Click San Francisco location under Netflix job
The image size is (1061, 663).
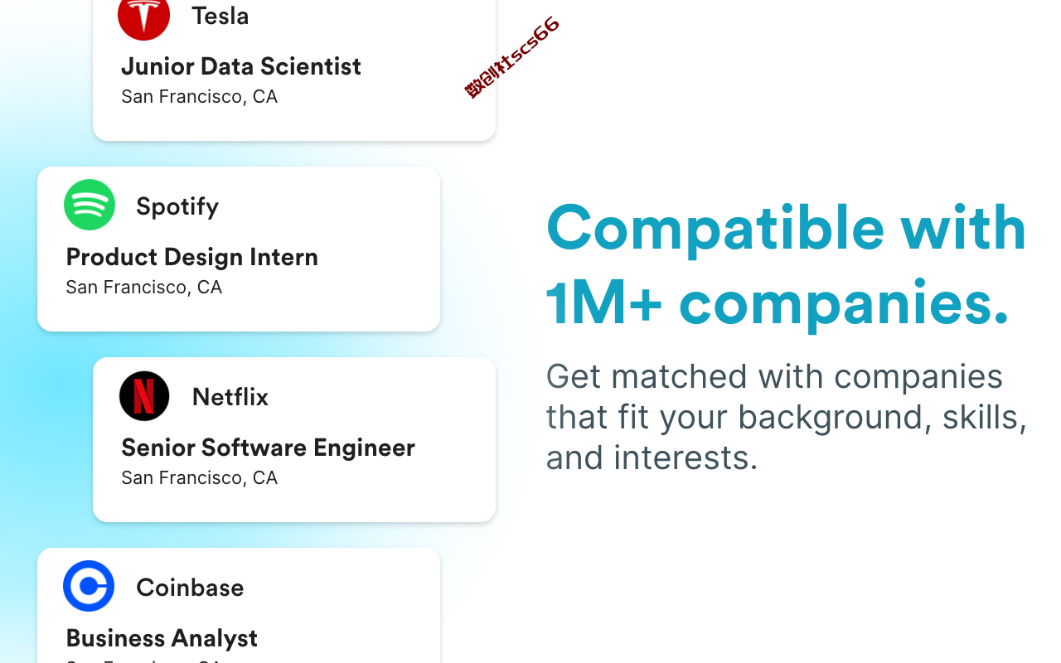point(199,478)
